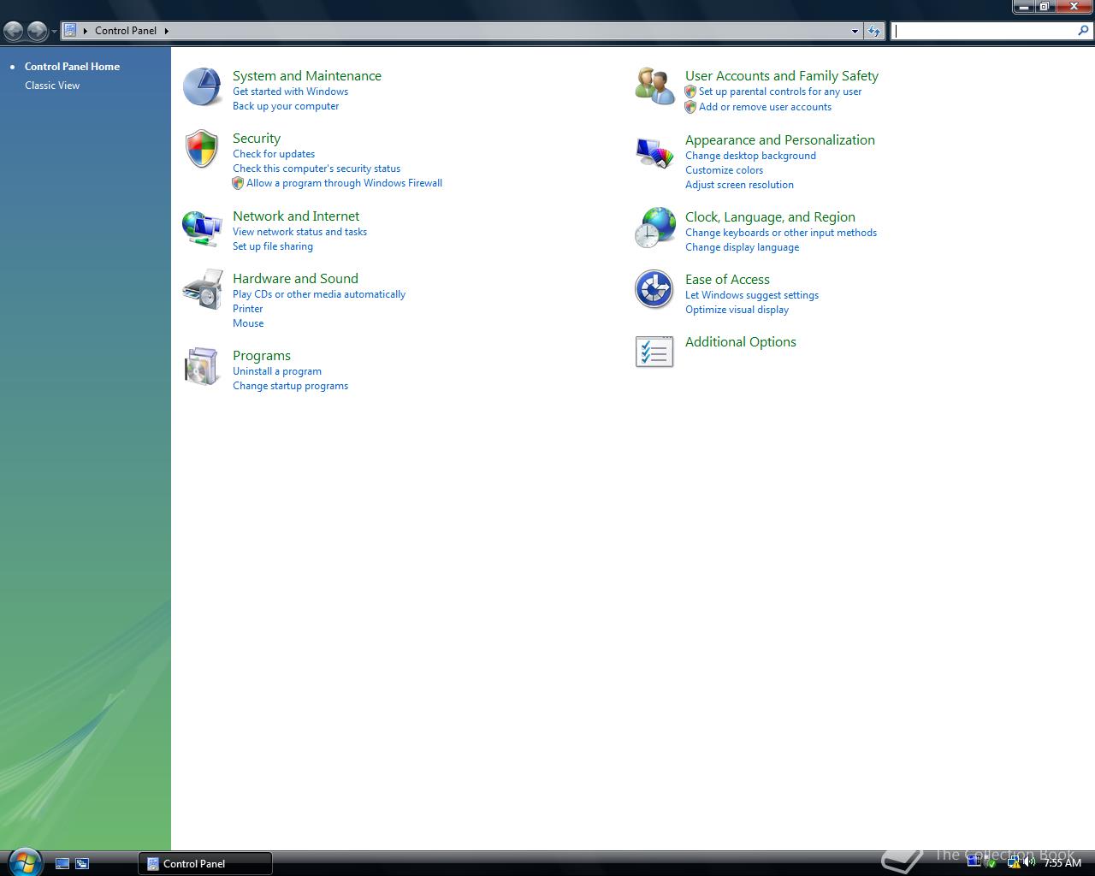Viewport: 1095px width, 876px height.
Task: Click Add or remove user accounts
Action: (765, 107)
